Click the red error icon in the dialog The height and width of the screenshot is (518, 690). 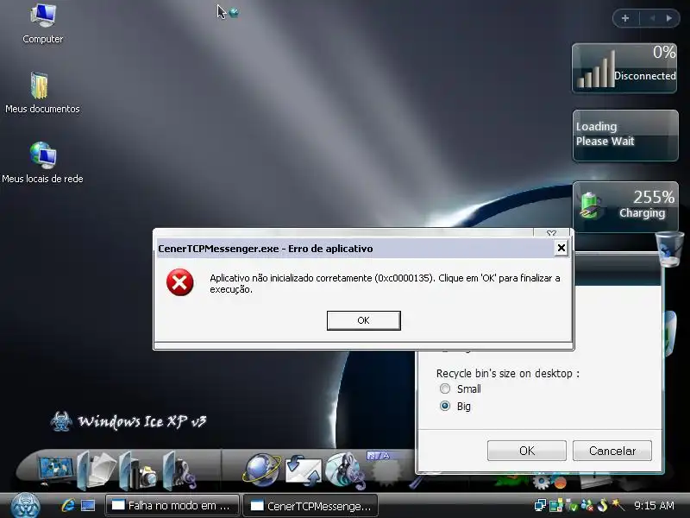tap(179, 282)
